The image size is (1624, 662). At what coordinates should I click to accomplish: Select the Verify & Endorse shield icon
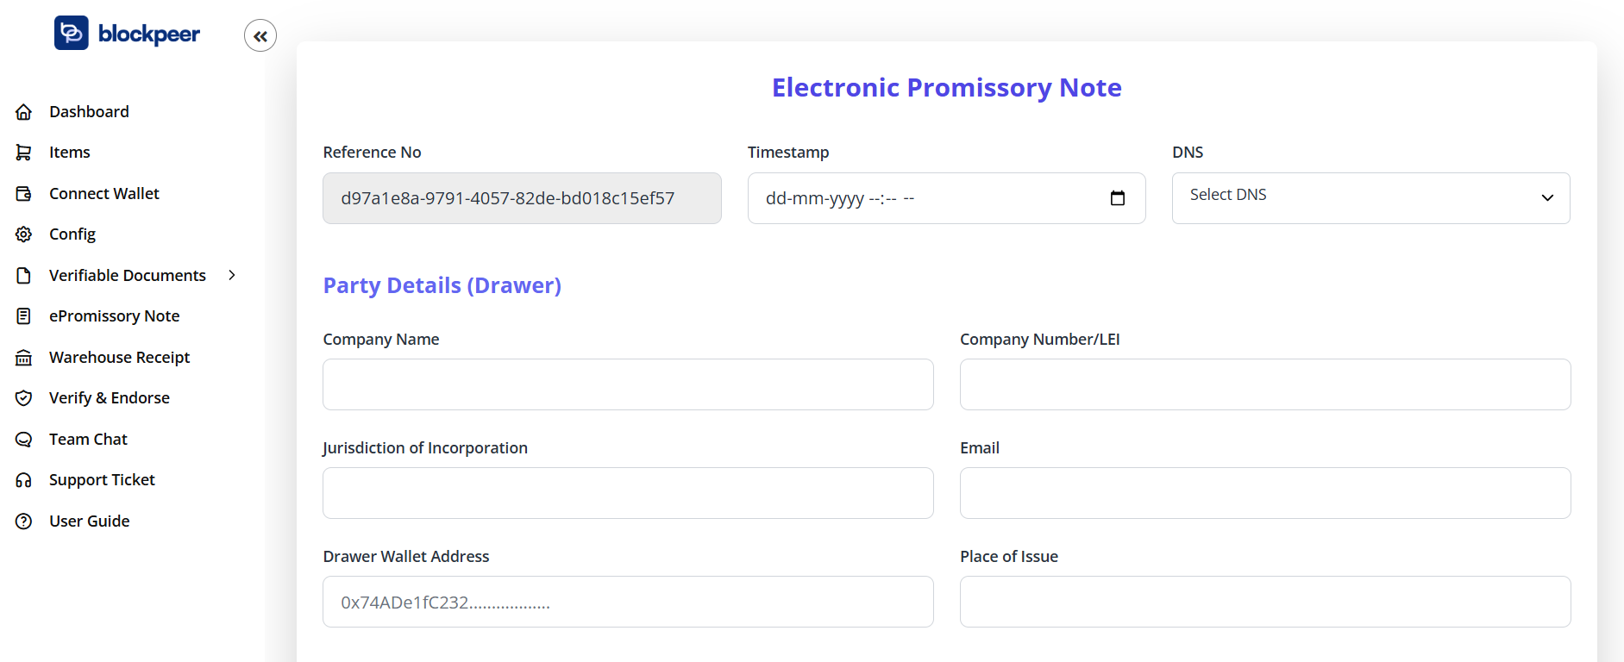click(x=24, y=397)
